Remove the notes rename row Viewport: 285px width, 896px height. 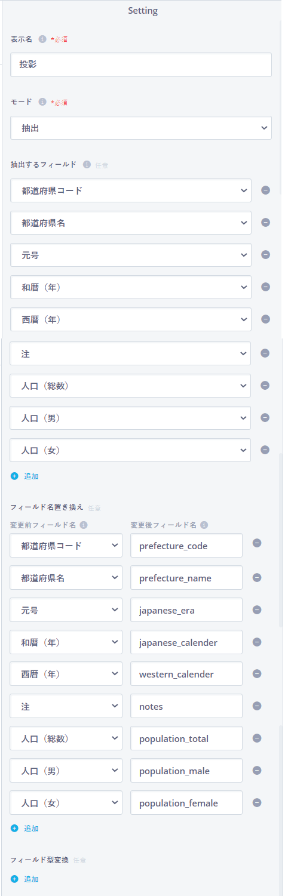coord(257,706)
